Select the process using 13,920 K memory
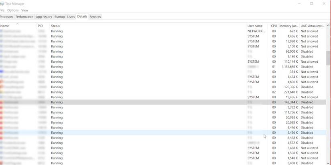The height and width of the screenshot is (165, 331). point(163,41)
